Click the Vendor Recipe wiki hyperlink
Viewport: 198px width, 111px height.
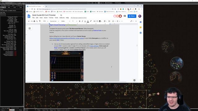tap(67, 38)
